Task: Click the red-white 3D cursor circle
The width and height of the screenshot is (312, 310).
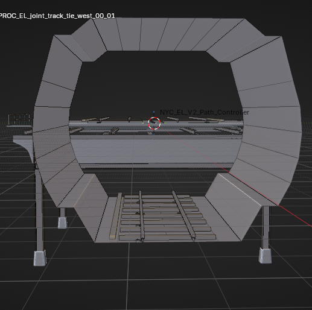Action: pos(154,123)
